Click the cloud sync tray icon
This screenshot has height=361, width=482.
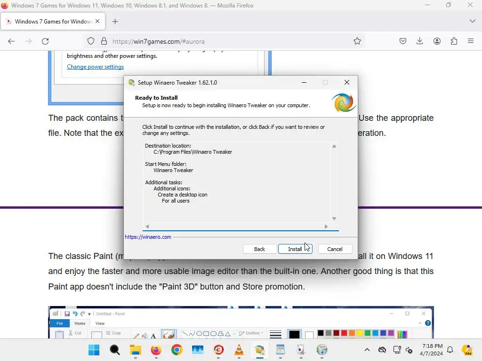(x=382, y=350)
